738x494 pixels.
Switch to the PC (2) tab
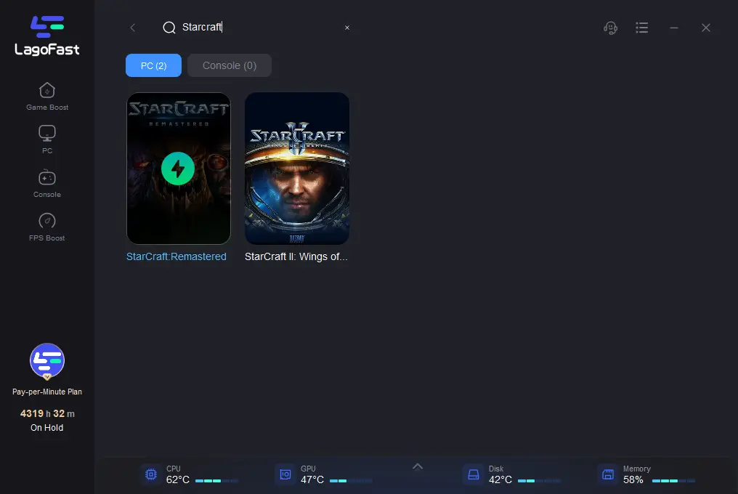pos(153,65)
